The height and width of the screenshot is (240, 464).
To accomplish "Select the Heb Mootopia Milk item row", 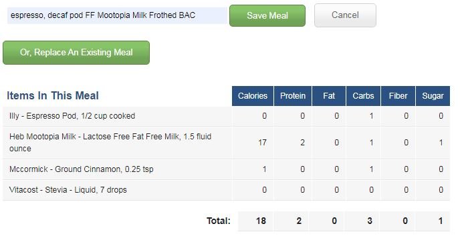I will click(227, 143).
